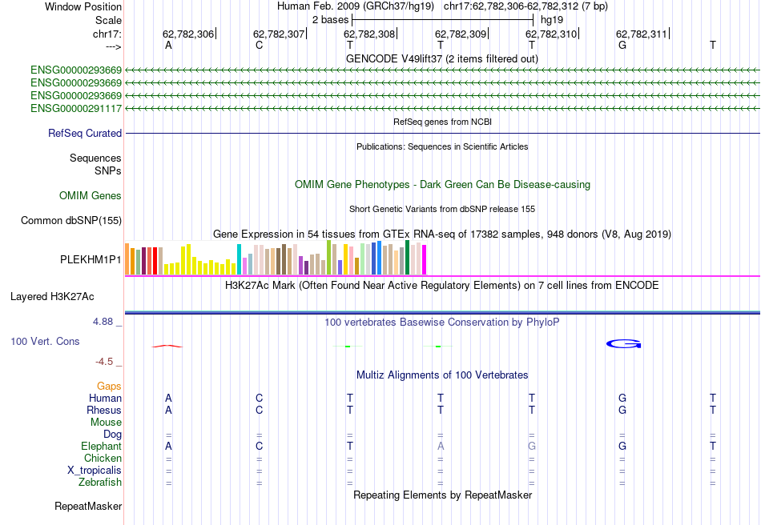Click the chr17: label beside the ruler

coord(107,34)
